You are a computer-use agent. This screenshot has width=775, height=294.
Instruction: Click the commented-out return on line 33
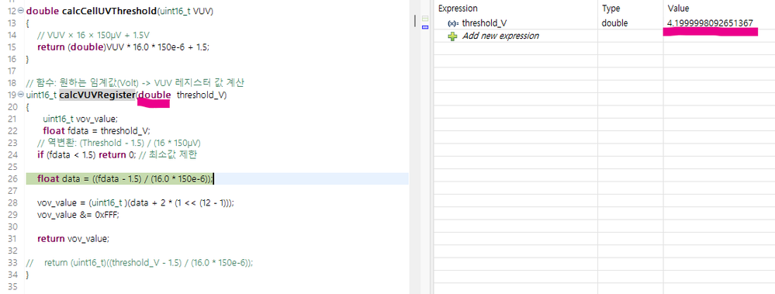[140, 263]
